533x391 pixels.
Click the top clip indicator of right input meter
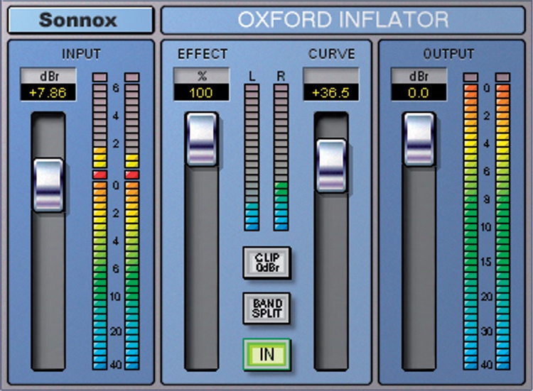[x=132, y=77]
